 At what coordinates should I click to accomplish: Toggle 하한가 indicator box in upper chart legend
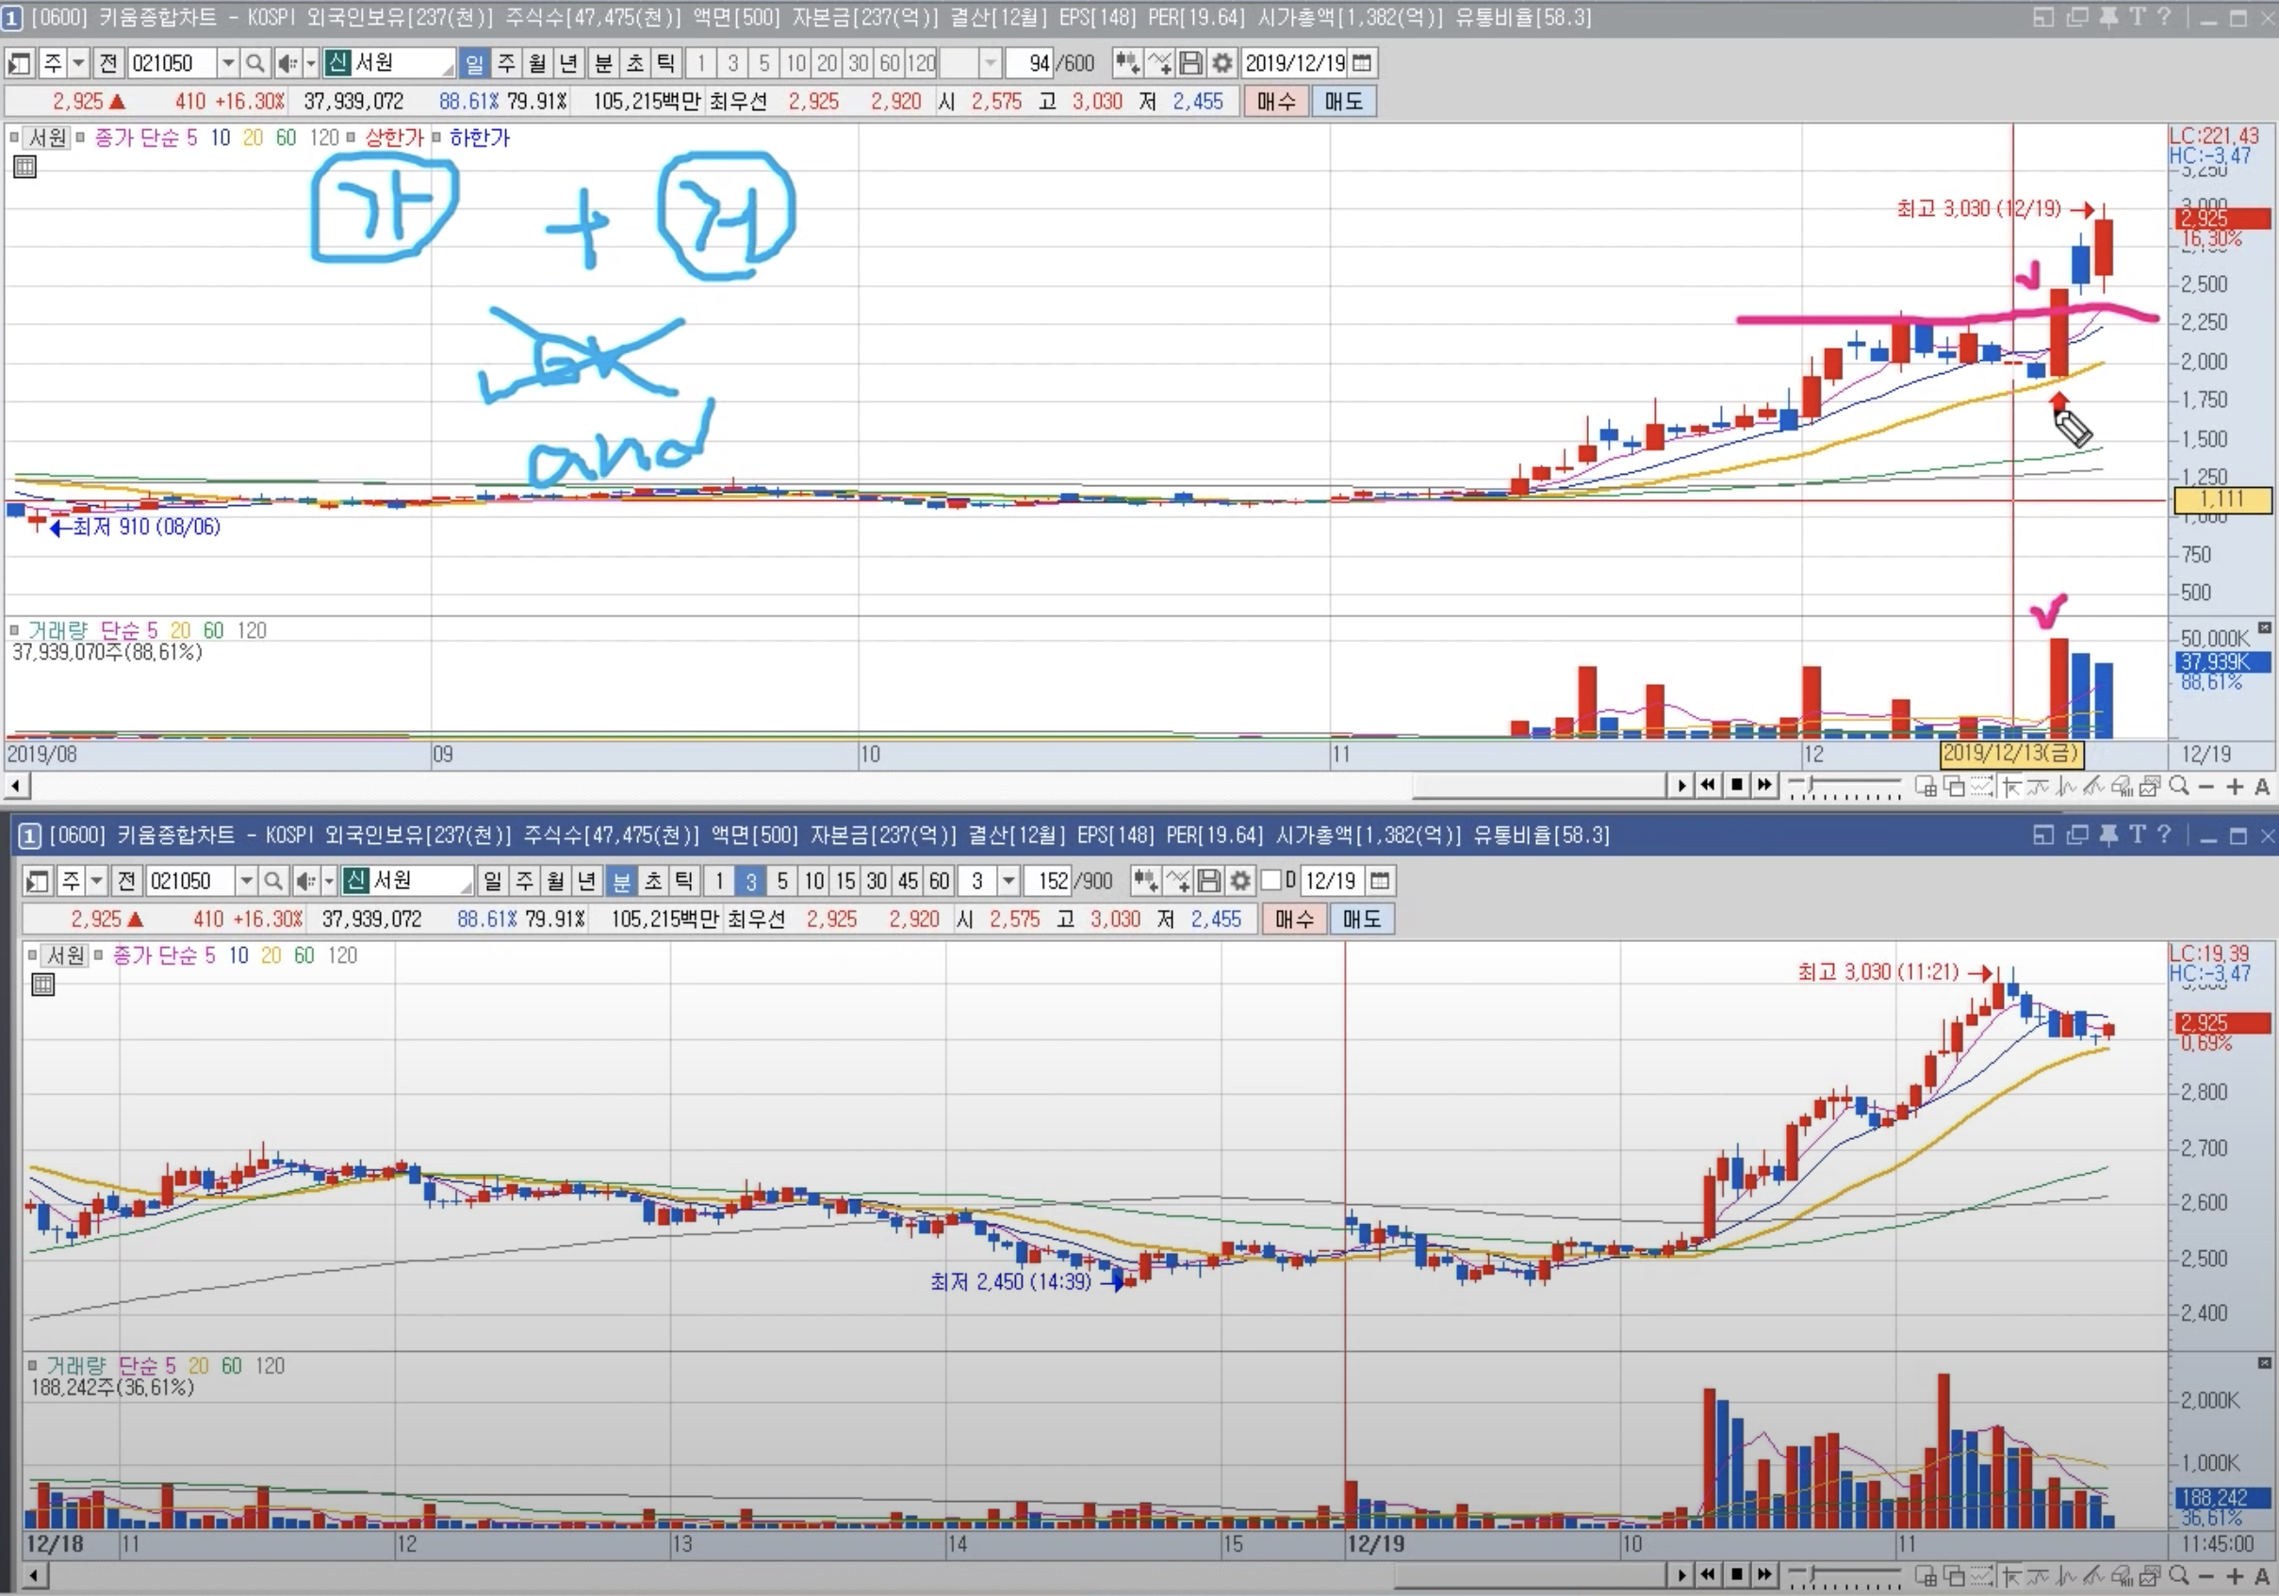point(435,138)
